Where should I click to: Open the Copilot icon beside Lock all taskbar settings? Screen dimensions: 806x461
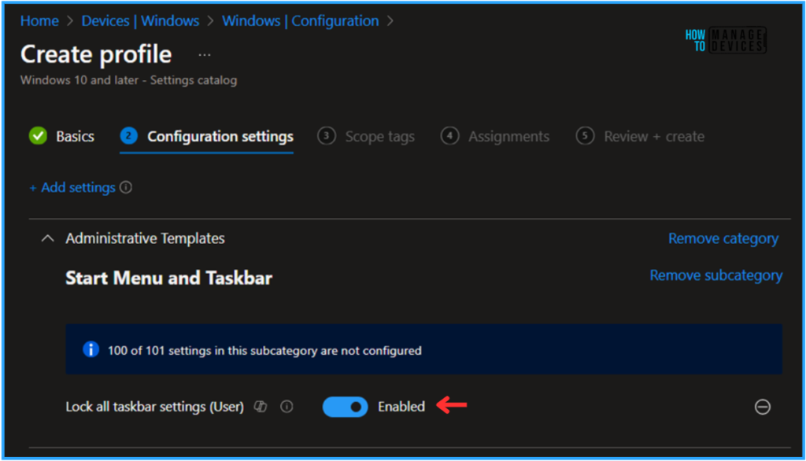tap(261, 407)
